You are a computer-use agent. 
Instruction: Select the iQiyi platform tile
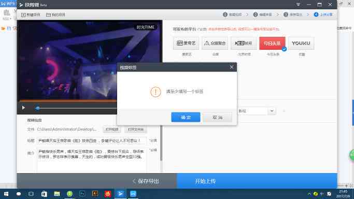click(x=186, y=43)
